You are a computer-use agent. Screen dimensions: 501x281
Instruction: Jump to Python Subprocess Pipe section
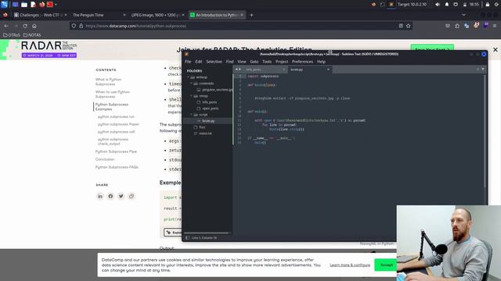[x=116, y=151]
